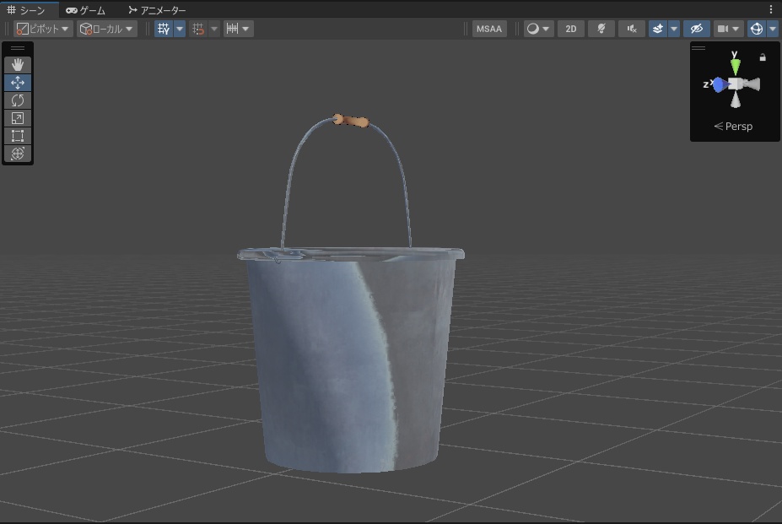
Task: Select the Rotate tool
Action: tap(18, 100)
